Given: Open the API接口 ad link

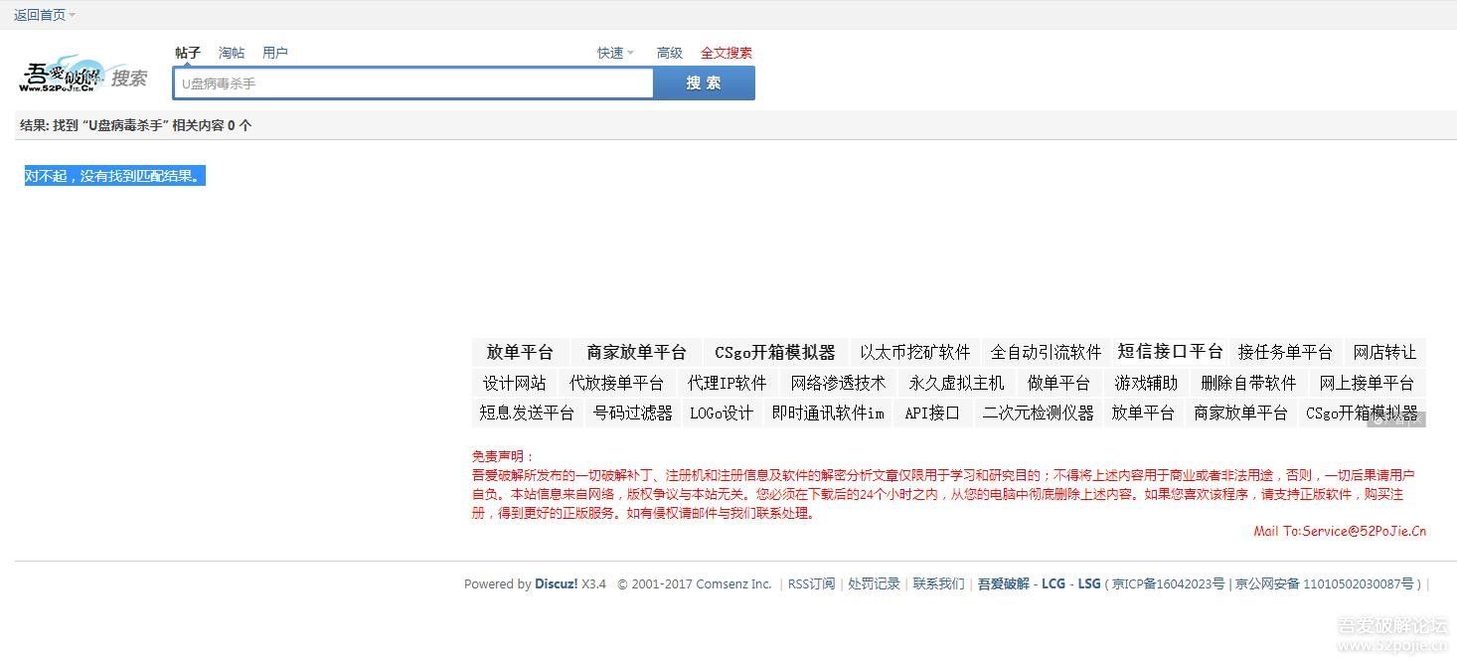Looking at the screenshot, I should (932, 413).
